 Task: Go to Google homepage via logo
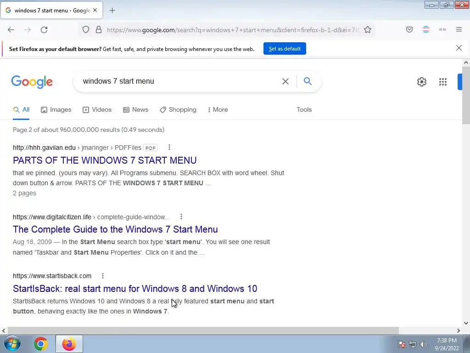pyautogui.click(x=32, y=82)
